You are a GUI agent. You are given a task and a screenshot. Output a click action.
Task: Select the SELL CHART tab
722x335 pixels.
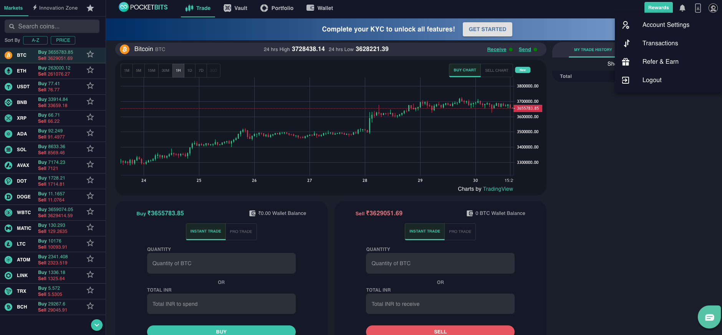(x=497, y=70)
